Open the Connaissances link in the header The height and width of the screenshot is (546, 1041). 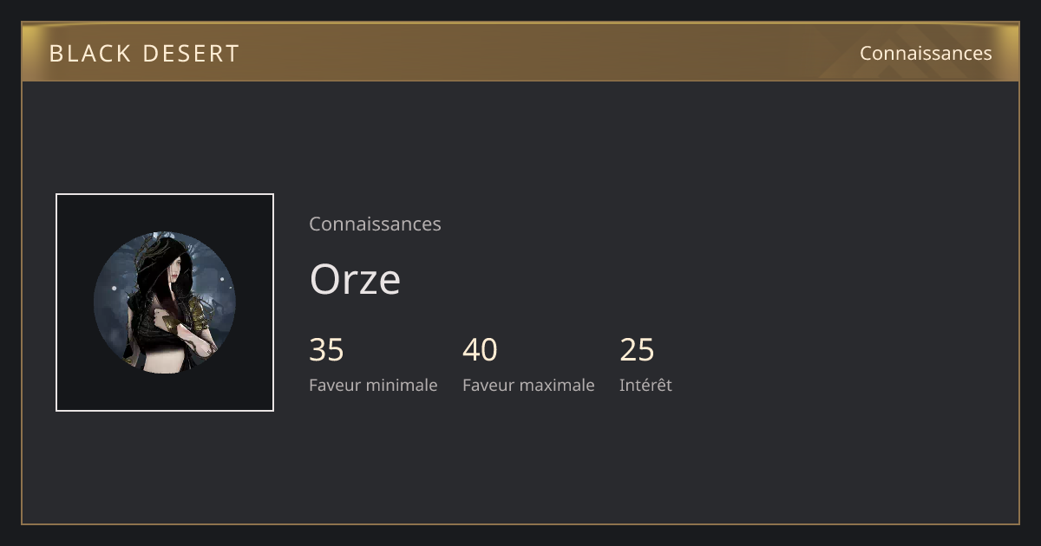pos(926,53)
